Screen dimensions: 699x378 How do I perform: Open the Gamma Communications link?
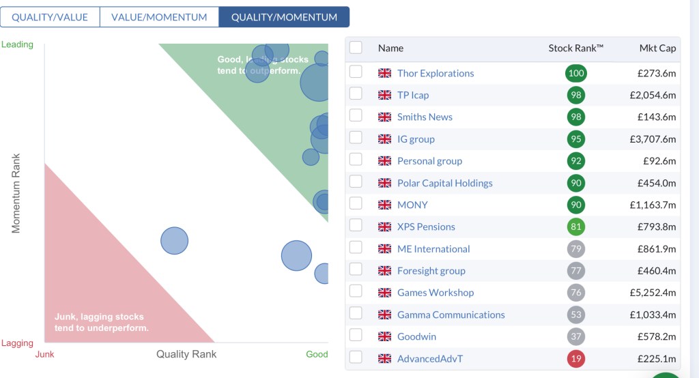(451, 315)
